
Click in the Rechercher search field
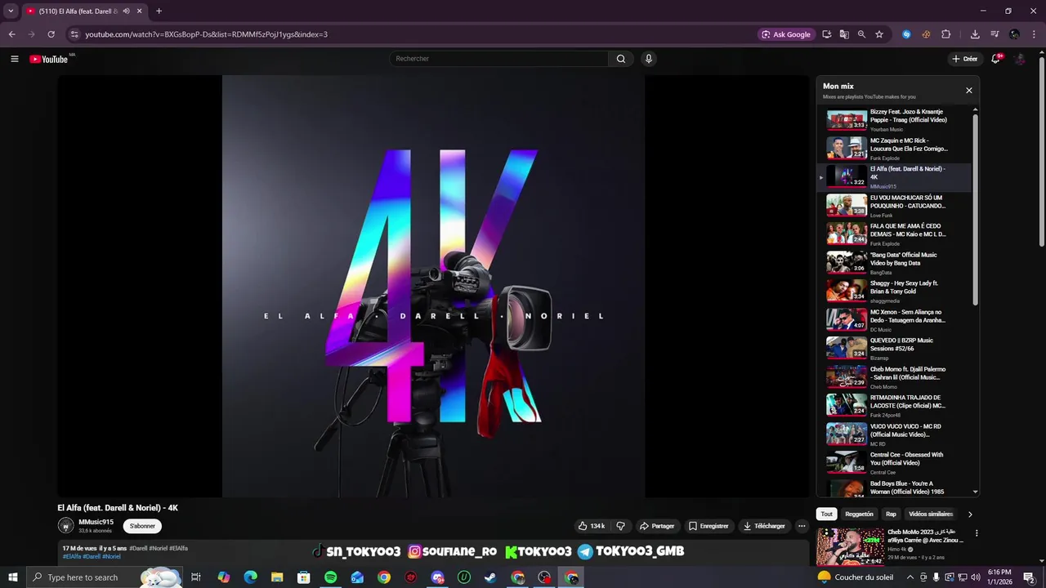coord(498,59)
